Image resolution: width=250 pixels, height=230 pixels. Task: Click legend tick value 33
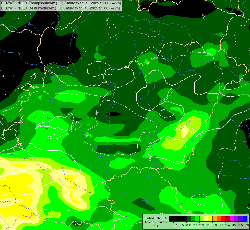[x=213, y=225]
